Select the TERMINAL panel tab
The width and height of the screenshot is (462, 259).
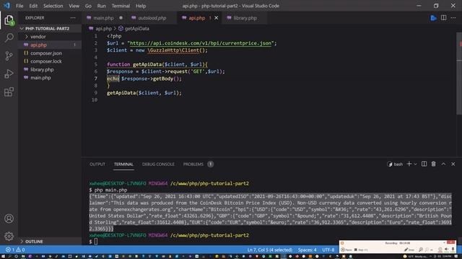tap(123, 164)
